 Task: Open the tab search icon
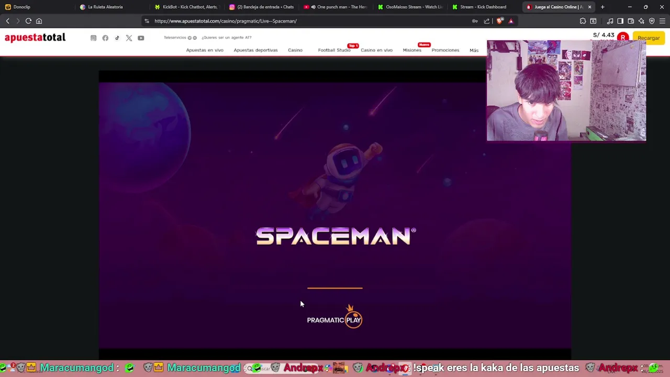pyautogui.click(x=593, y=21)
